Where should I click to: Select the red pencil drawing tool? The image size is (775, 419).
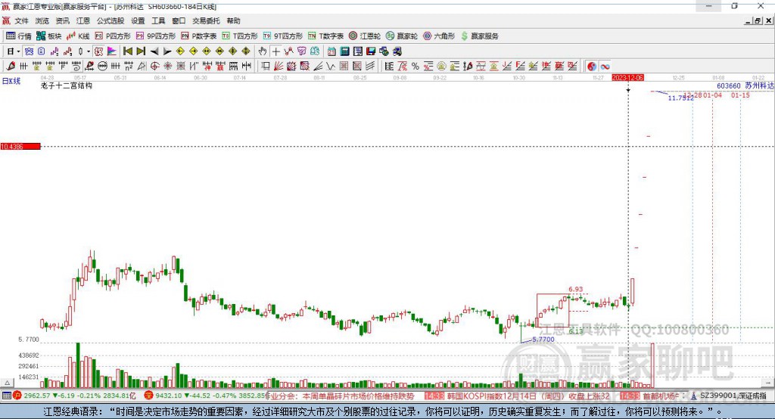tap(11, 67)
